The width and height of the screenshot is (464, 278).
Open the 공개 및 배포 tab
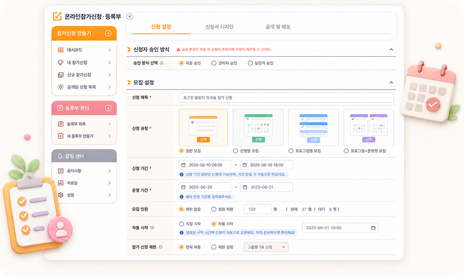pos(278,27)
